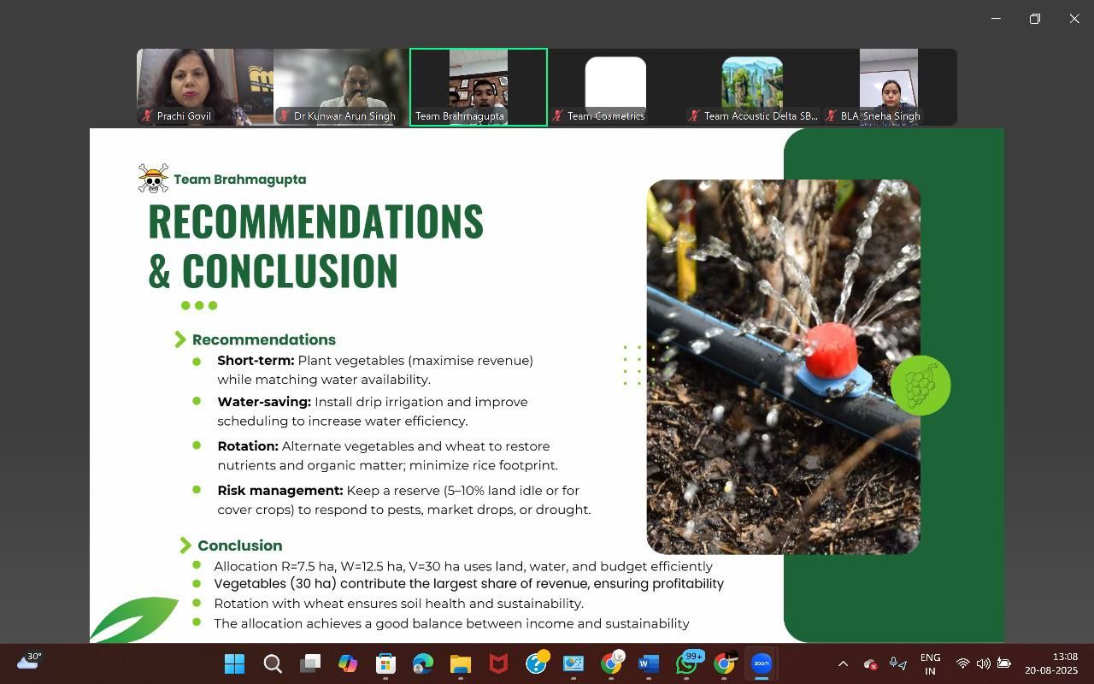Open the Chrome icon beside the Zoom icon
Screen dimensions: 1094x684
click(x=725, y=663)
